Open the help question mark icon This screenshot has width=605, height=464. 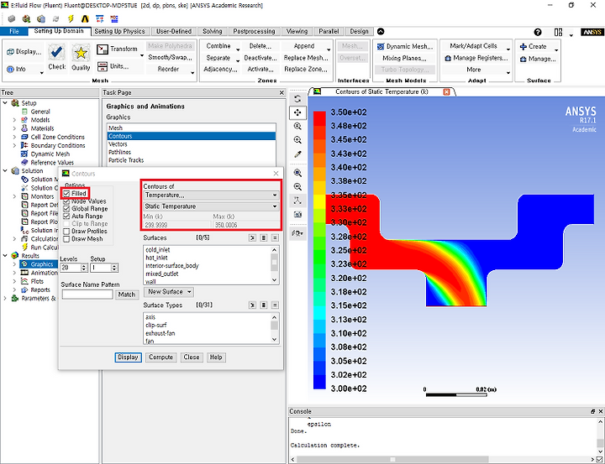point(538,32)
